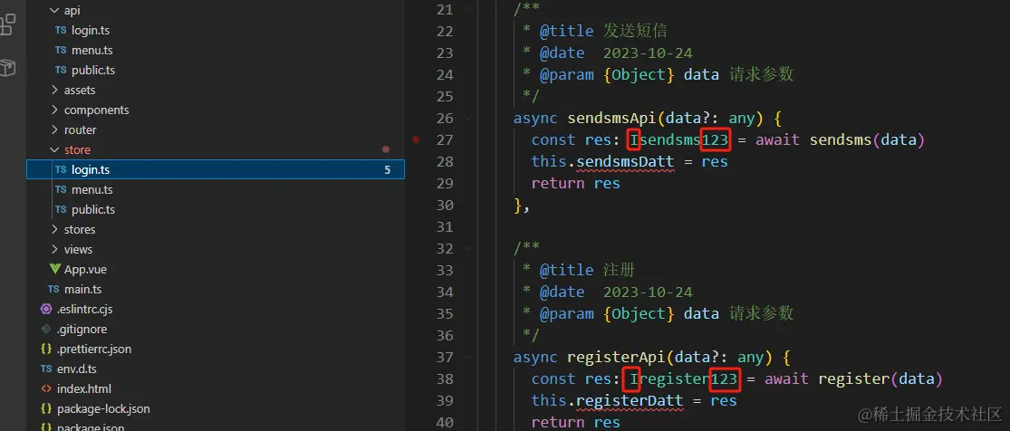Click the registerApi function name
The height and width of the screenshot is (431, 1010).
[617, 357]
